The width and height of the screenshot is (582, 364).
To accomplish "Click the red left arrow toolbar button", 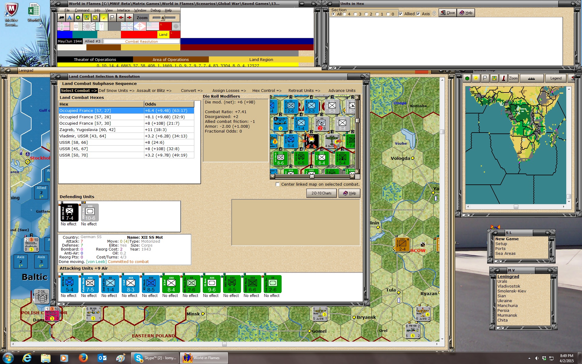I will coord(121,18).
